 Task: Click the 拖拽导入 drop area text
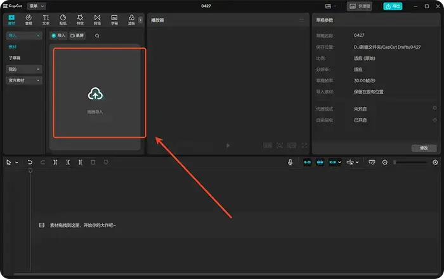pos(95,112)
